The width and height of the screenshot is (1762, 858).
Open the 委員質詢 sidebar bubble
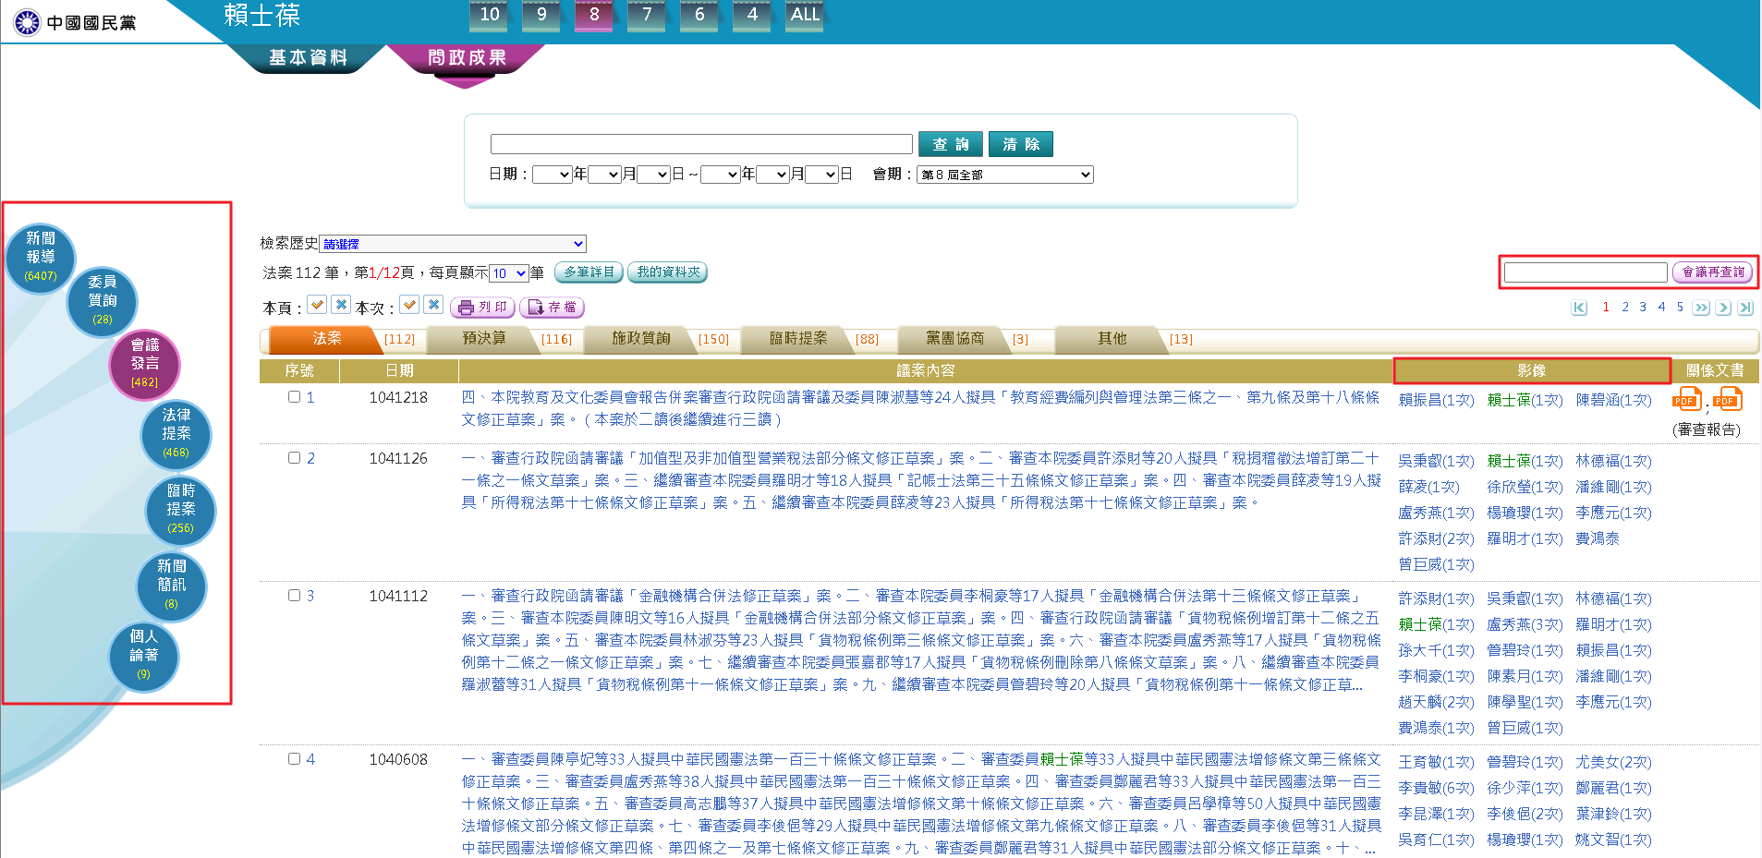pyautogui.click(x=103, y=300)
